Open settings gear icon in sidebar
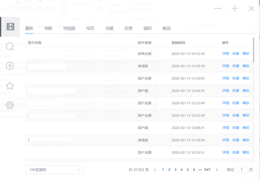Viewport: 260px width, 181px height. pos(10,105)
